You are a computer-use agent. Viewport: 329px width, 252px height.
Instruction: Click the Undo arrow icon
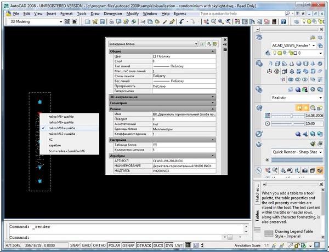pos(181,21)
